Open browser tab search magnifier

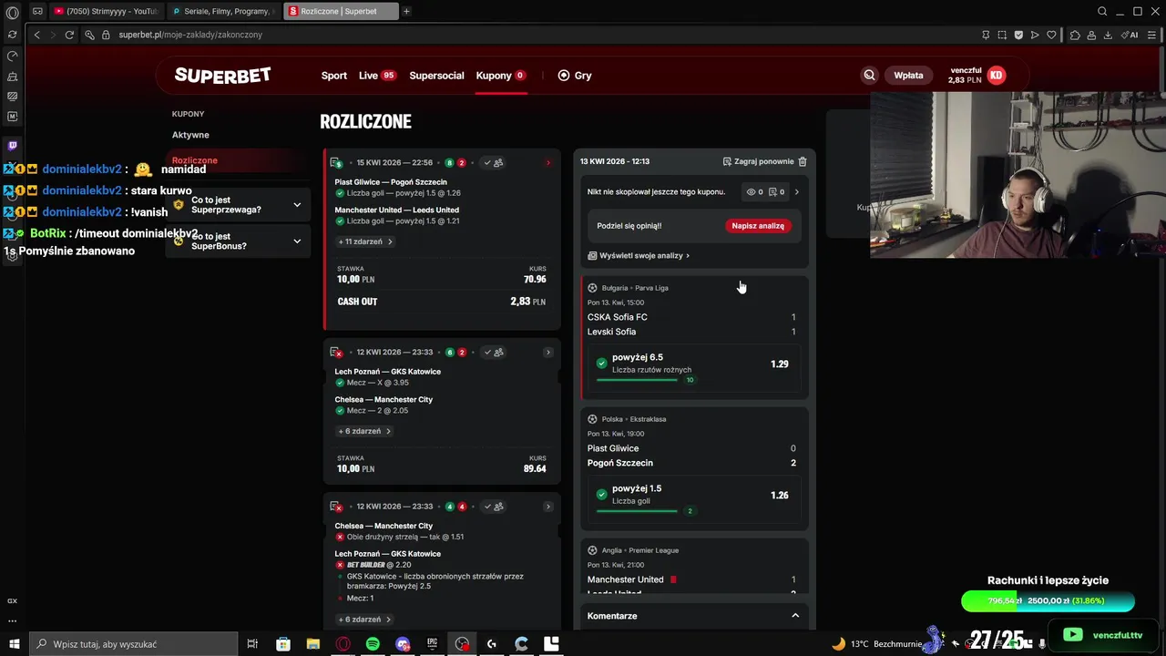[1102, 12]
